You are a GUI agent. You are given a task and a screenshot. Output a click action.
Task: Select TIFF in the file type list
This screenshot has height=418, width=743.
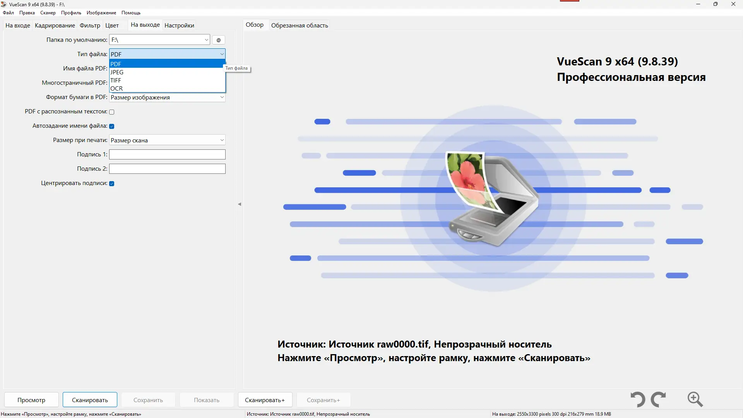[116, 80]
